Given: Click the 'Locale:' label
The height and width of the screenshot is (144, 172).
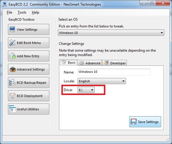Looking at the screenshot, I should coord(69,81).
